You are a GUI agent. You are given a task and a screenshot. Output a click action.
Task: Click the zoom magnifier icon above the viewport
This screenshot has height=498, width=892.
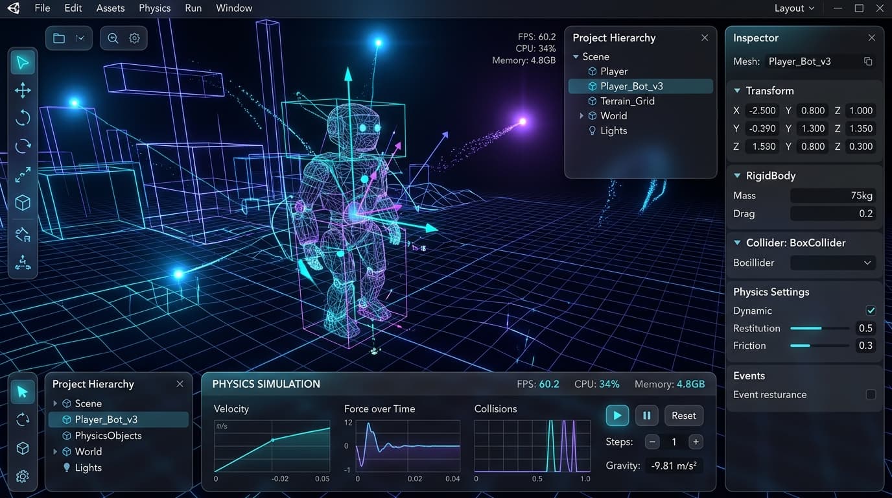pyautogui.click(x=113, y=38)
